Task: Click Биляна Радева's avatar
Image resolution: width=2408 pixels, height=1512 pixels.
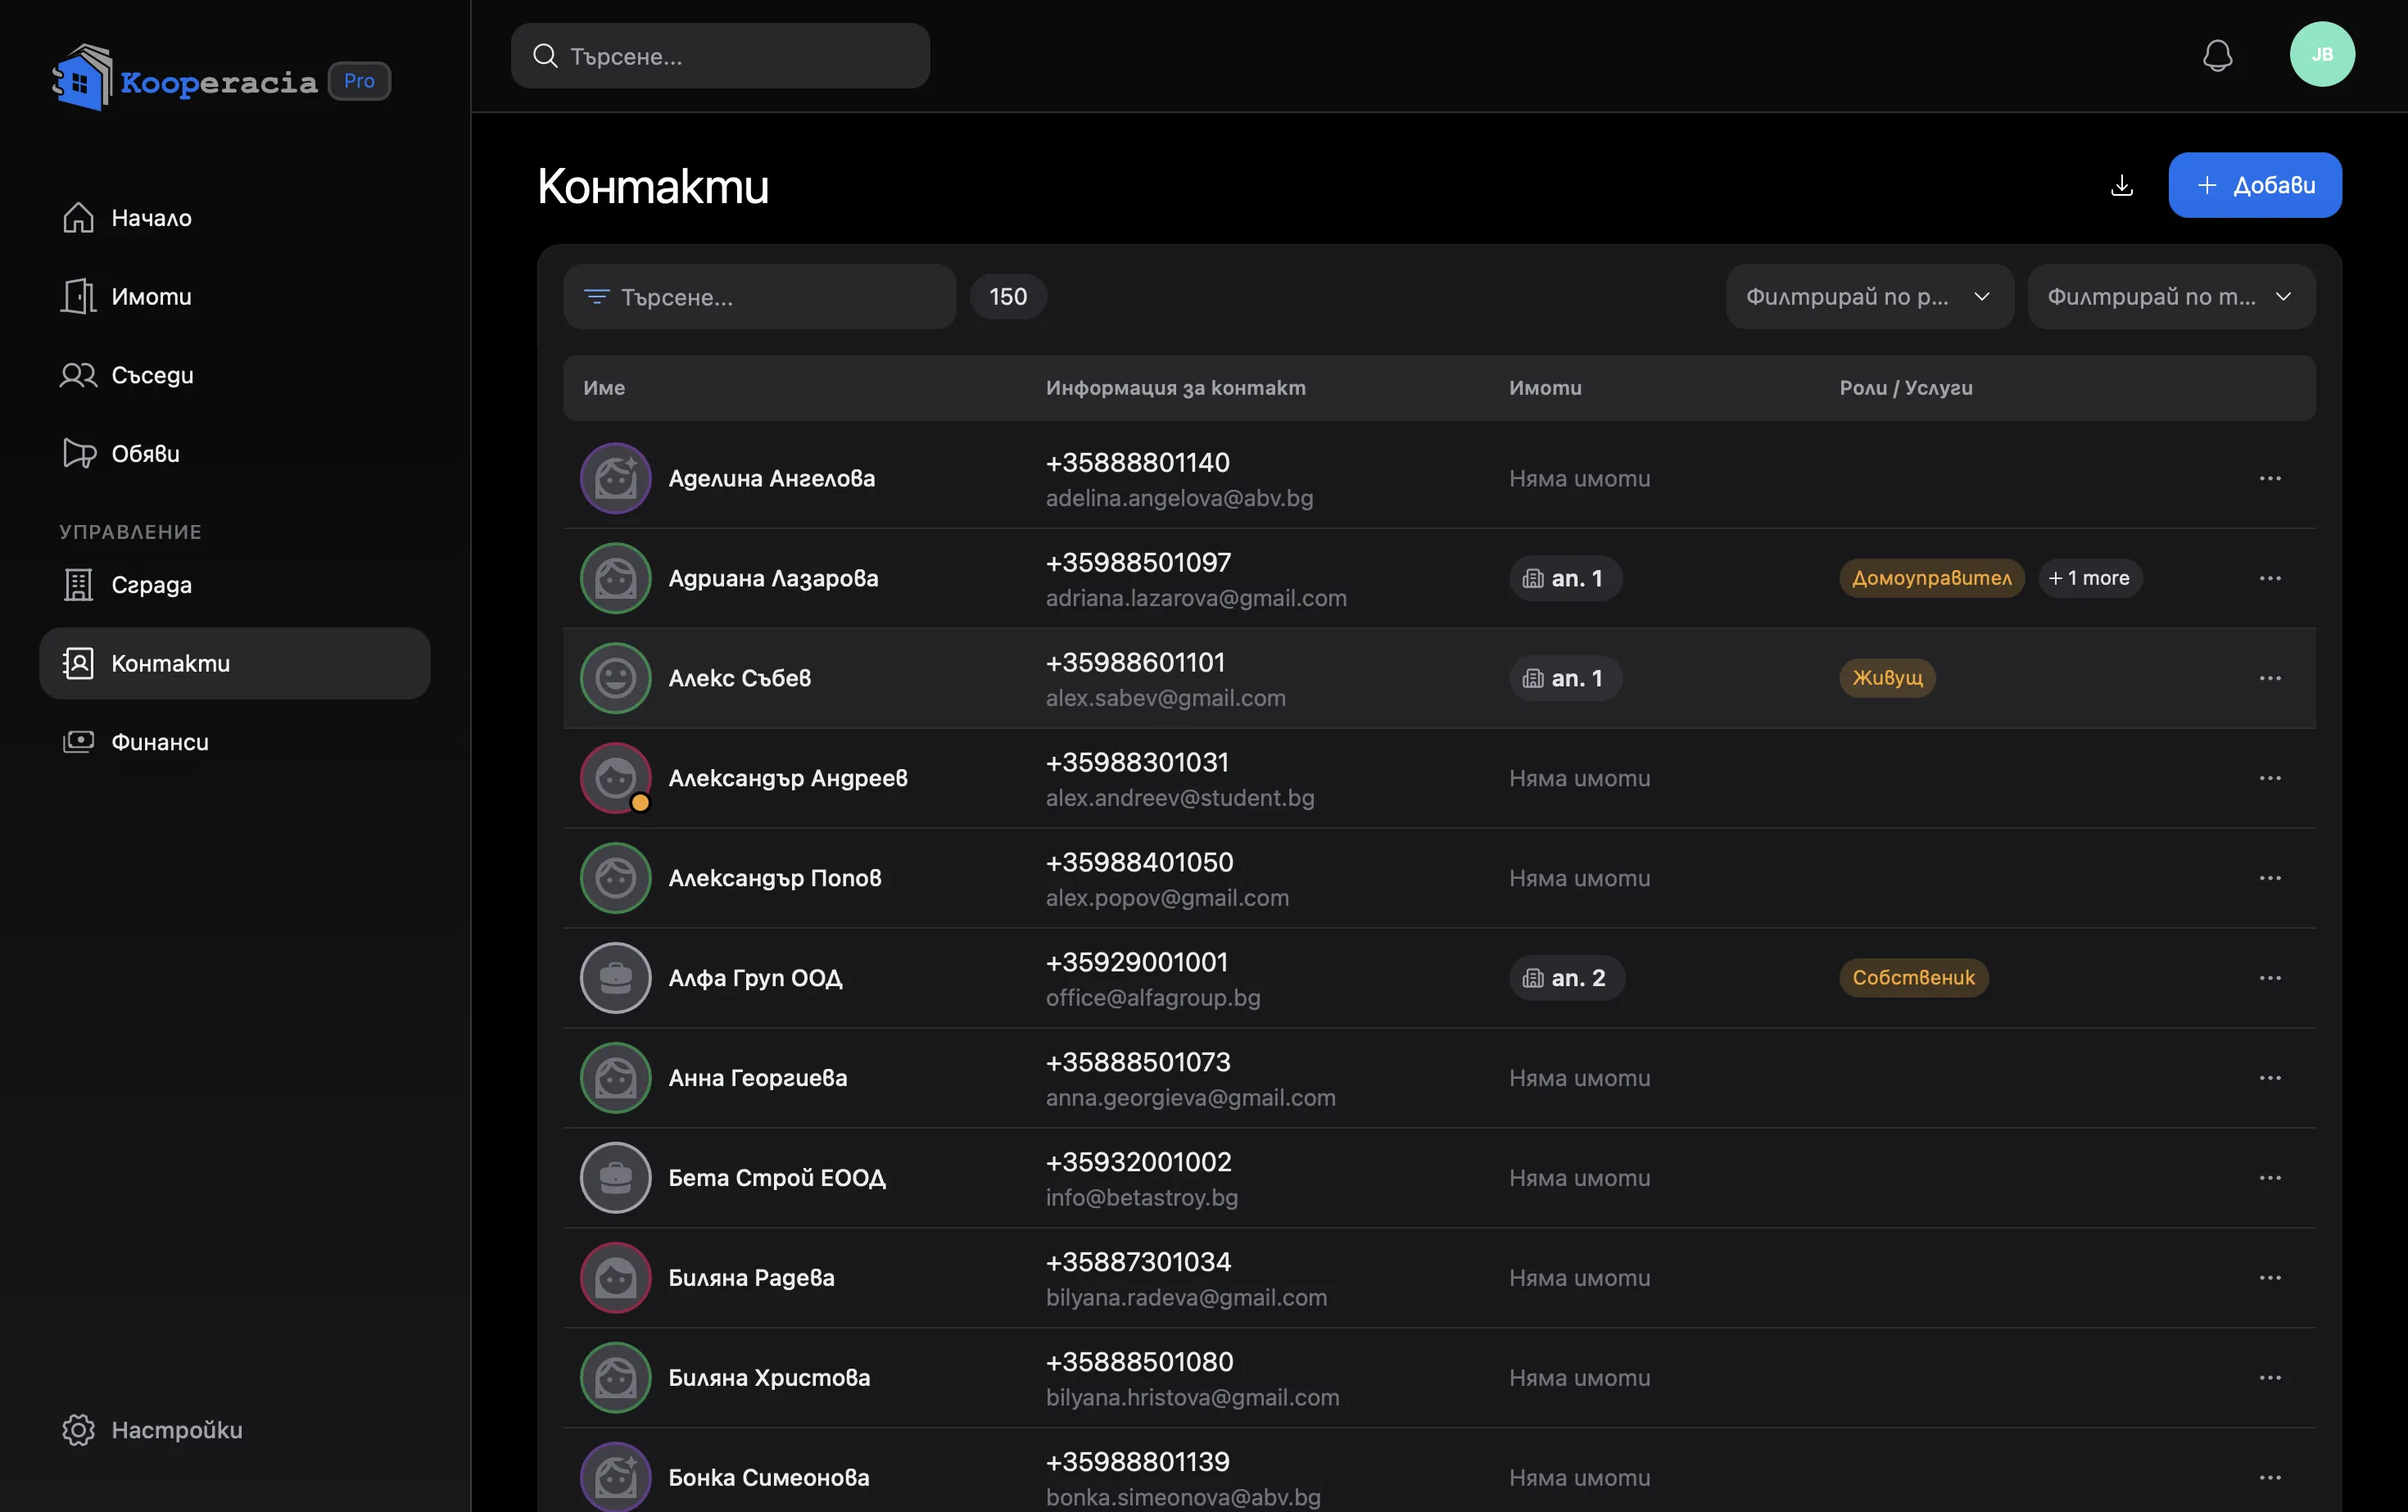Action: pos(616,1278)
